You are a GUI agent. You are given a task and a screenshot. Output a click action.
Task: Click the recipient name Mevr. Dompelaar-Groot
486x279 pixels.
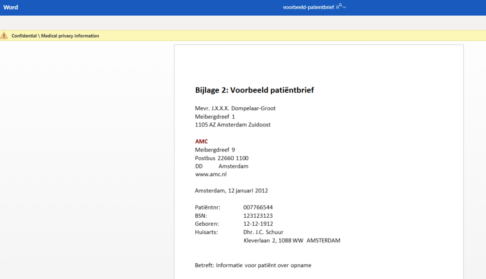(x=235, y=108)
